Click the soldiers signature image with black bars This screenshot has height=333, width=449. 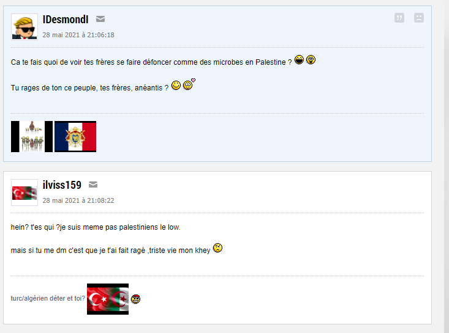coord(32,136)
